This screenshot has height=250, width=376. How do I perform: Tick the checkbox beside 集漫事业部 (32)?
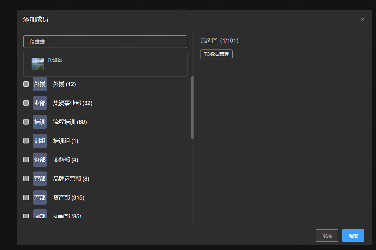tap(26, 103)
